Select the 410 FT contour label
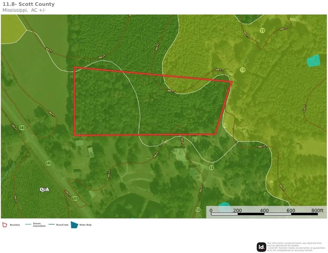Screen dimensions: 328x253 tap(305, 108)
